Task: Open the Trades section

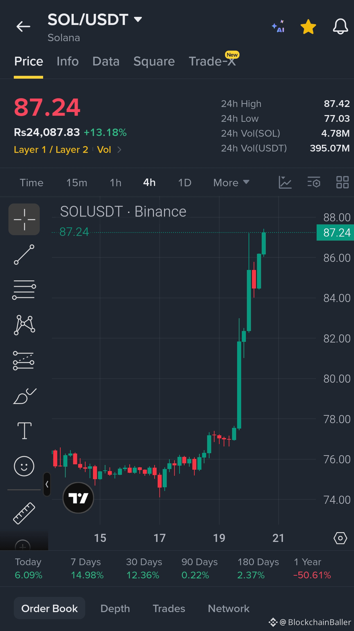Action: point(169,608)
